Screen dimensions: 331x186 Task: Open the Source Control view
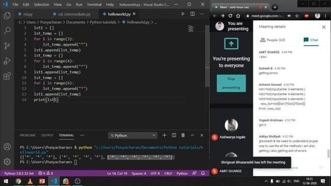pyautogui.click(x=7, y=46)
